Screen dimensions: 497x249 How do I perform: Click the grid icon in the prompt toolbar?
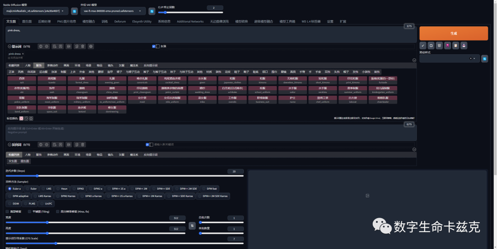coord(69,46)
